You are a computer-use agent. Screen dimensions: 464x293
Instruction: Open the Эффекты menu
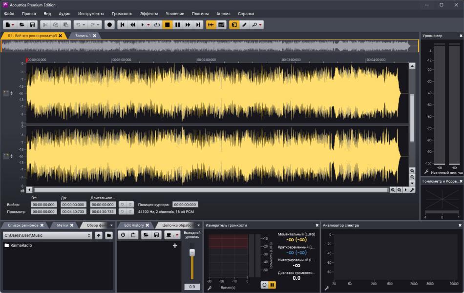[x=149, y=14]
